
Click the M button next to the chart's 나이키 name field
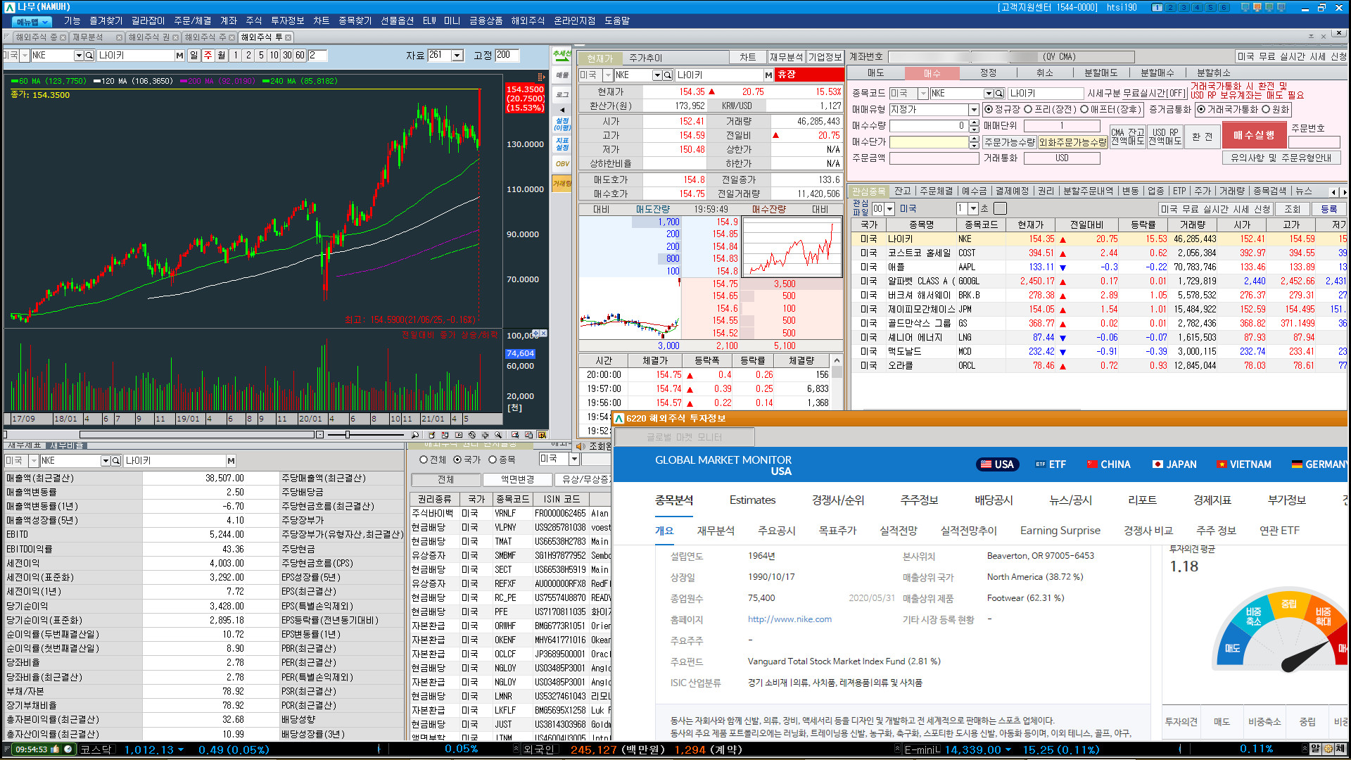[179, 56]
